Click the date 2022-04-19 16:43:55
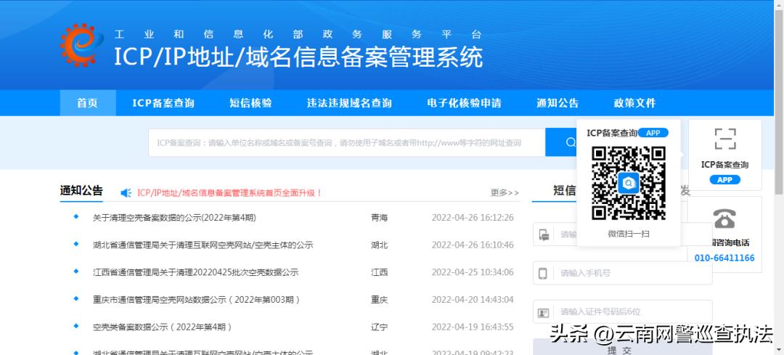784x355 pixels. coord(473,327)
